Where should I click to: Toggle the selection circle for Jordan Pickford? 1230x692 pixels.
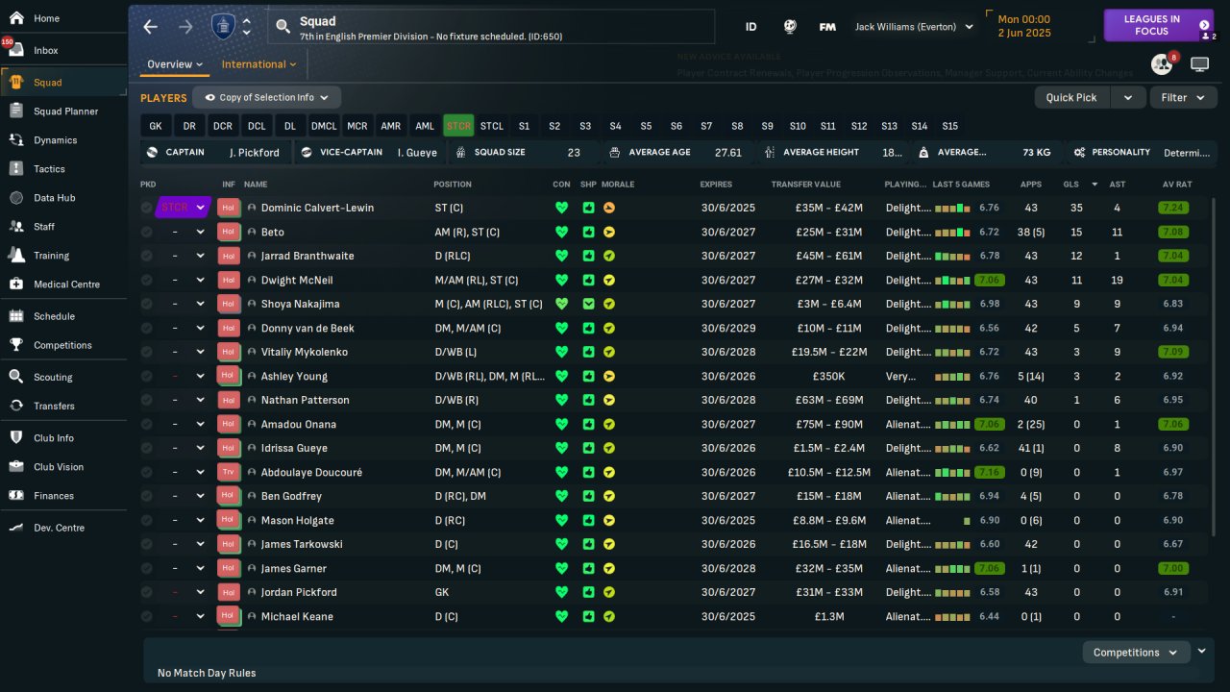[x=146, y=592]
